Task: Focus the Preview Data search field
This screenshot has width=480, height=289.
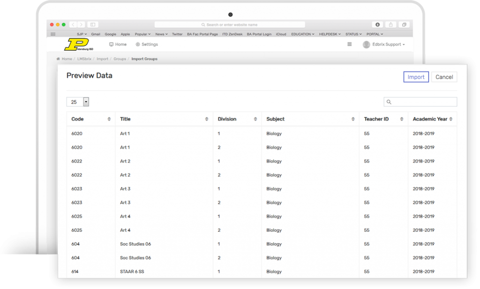Action: (x=420, y=102)
